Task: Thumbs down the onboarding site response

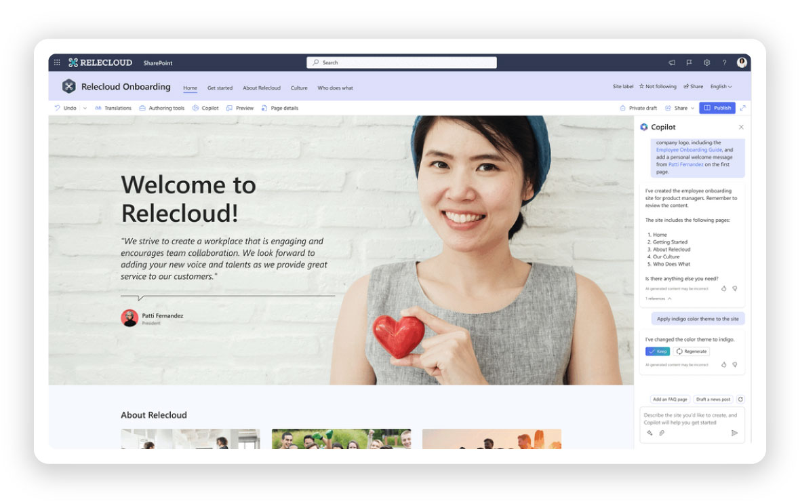Action: tap(735, 288)
